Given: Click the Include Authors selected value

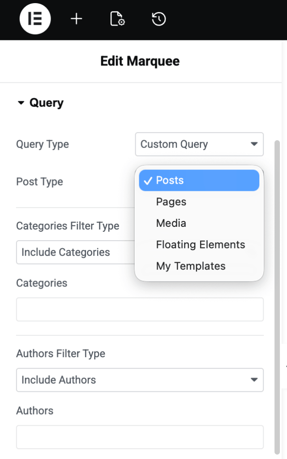Looking at the screenshot, I should (59, 380).
